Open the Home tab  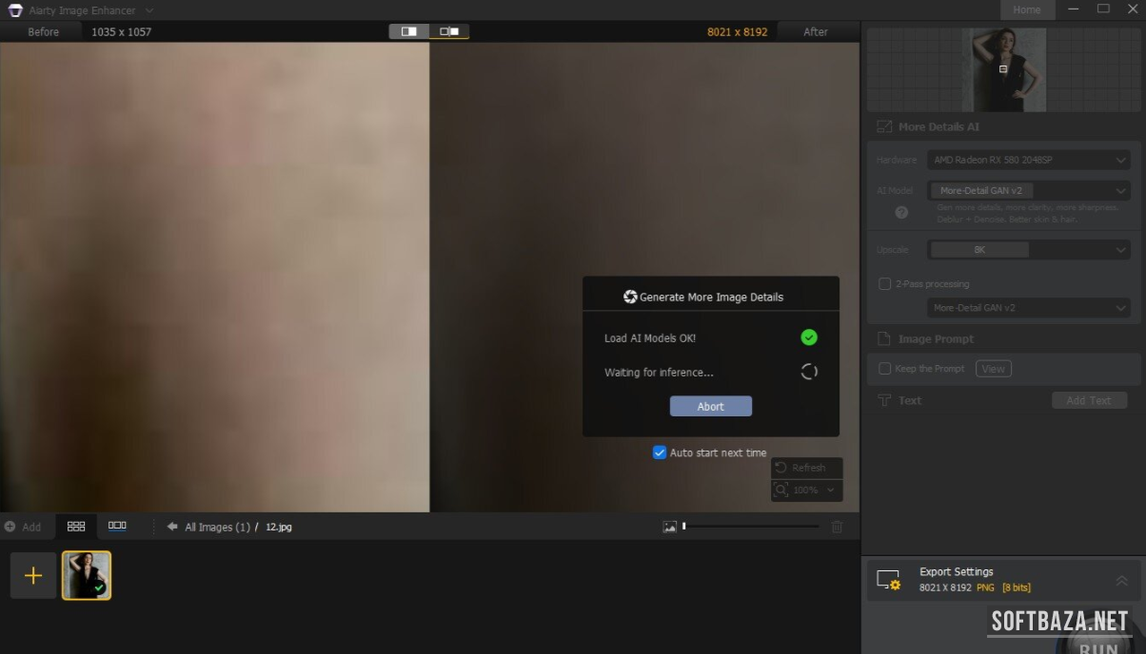1026,10
